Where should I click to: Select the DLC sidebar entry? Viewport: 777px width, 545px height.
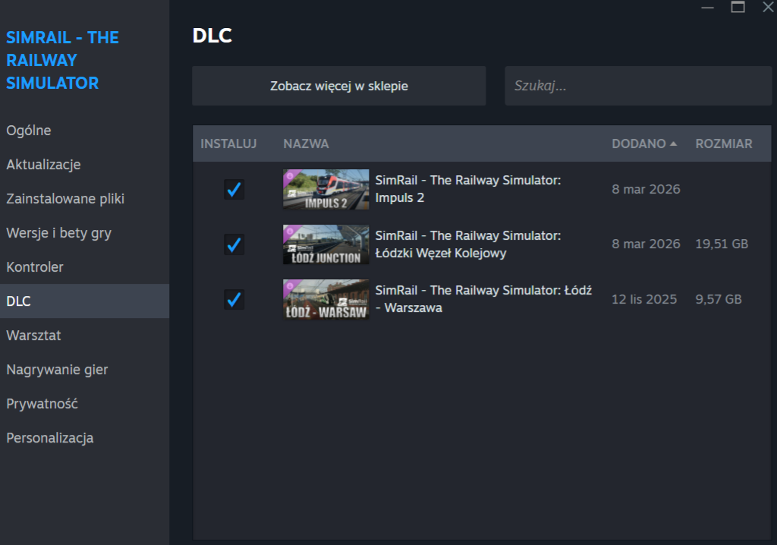tap(84, 301)
